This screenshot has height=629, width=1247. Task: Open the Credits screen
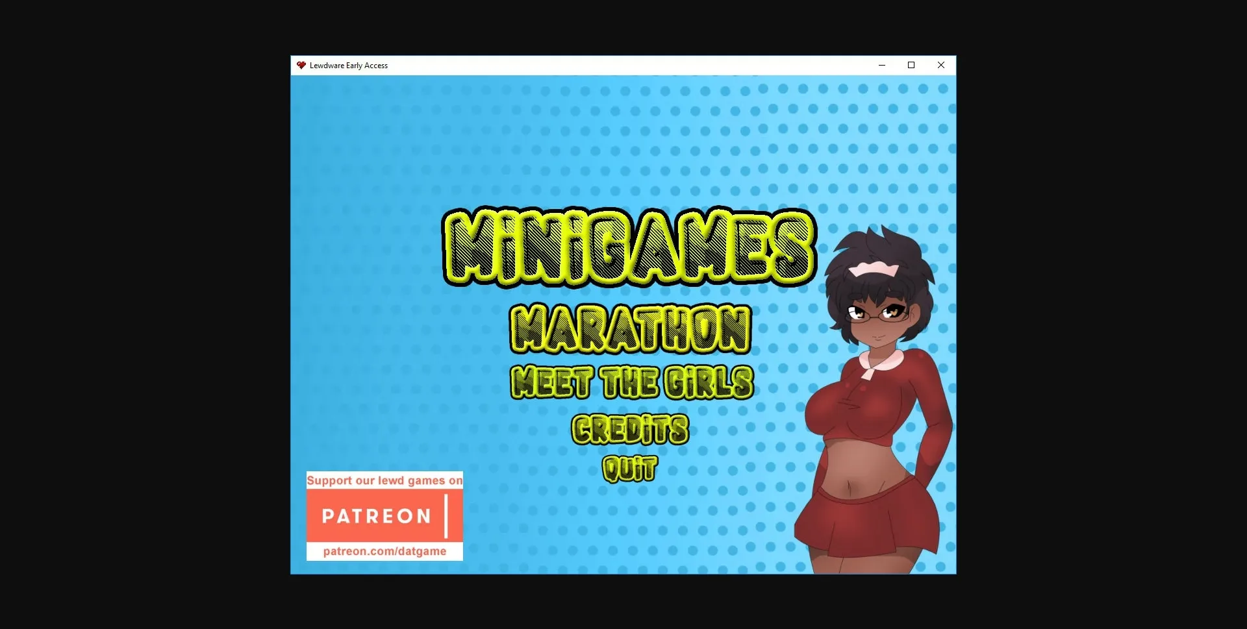click(629, 429)
